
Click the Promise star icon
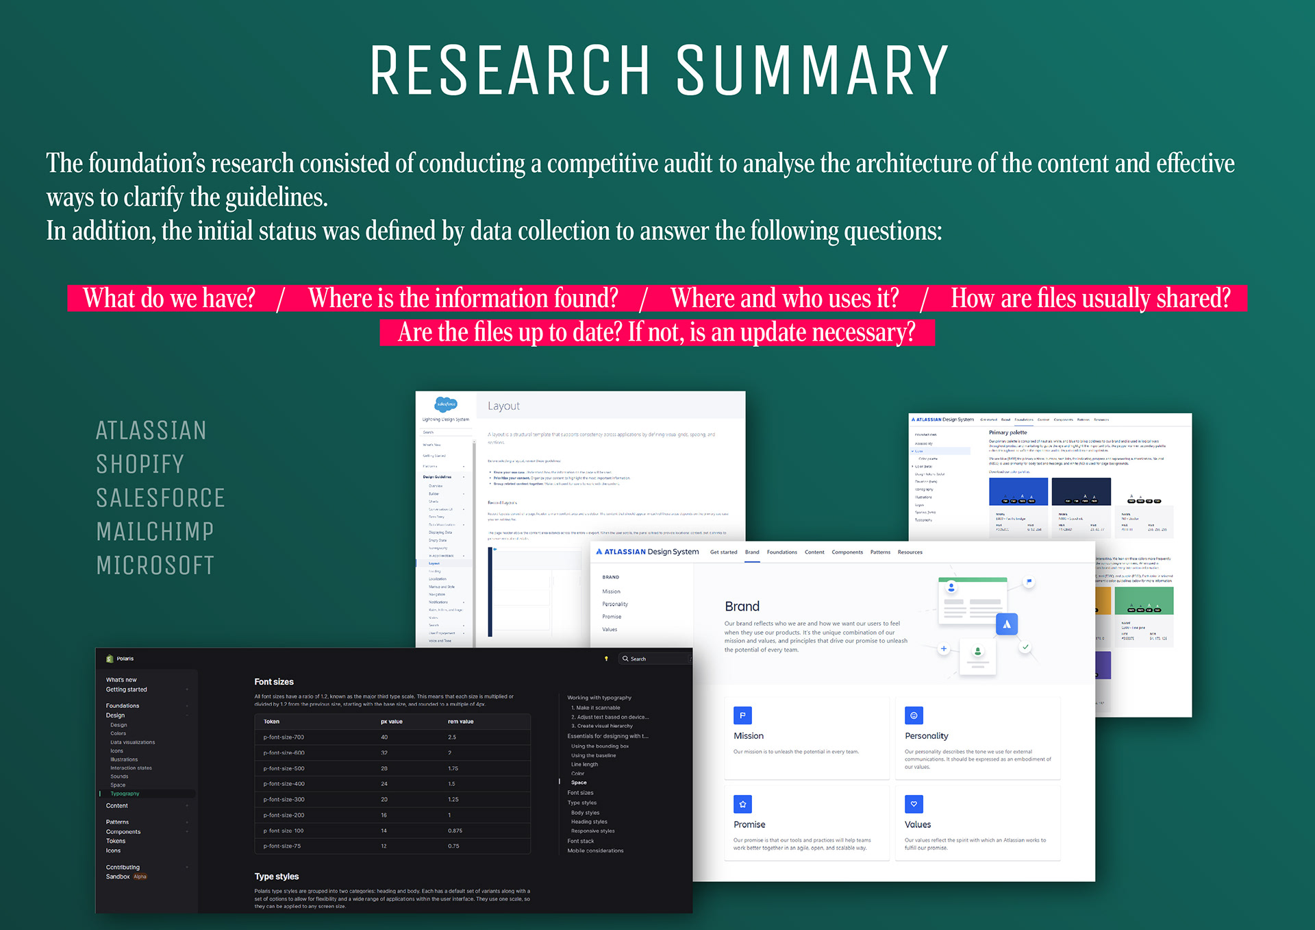(x=742, y=804)
